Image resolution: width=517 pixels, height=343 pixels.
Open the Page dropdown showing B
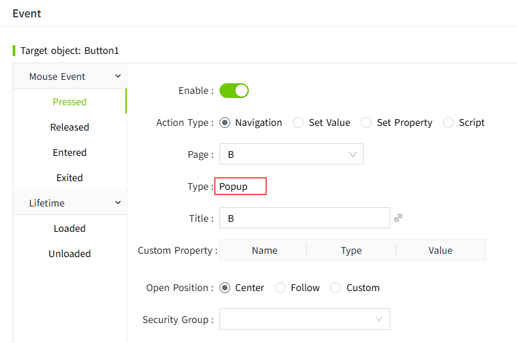click(x=292, y=155)
